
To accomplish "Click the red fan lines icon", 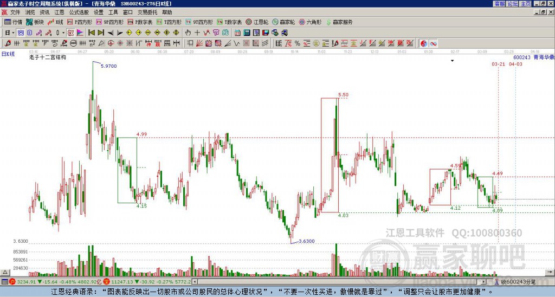I will [199, 43].
